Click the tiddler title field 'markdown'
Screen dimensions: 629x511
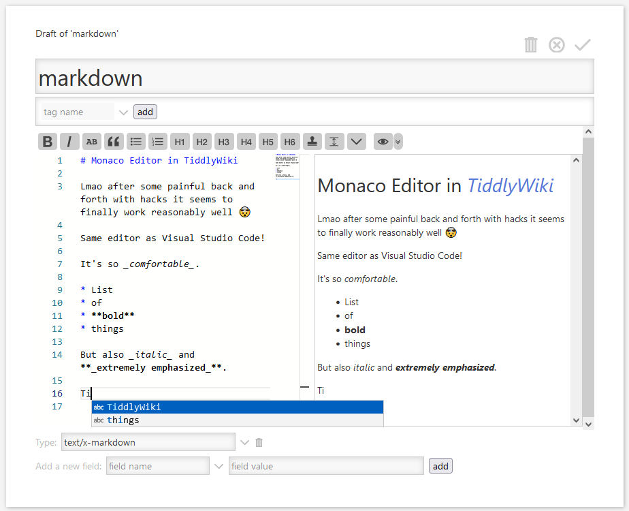[x=314, y=77]
